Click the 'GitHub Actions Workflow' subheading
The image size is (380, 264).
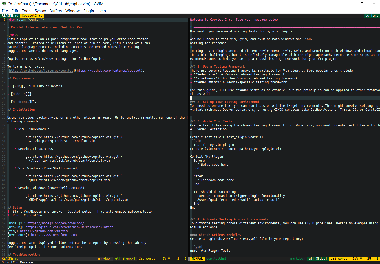(x=216, y=235)
